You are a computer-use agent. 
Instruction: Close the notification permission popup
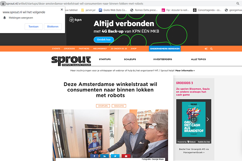pyautogui.click(x=62, y=10)
